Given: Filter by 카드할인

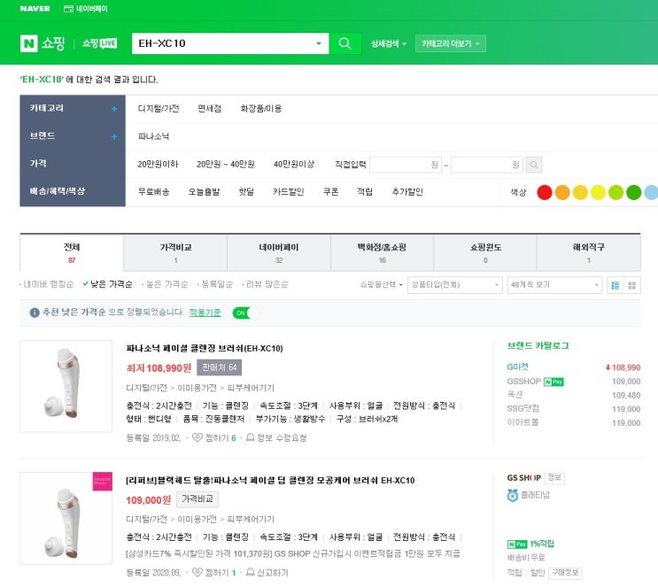Looking at the screenshot, I should pos(289,192).
